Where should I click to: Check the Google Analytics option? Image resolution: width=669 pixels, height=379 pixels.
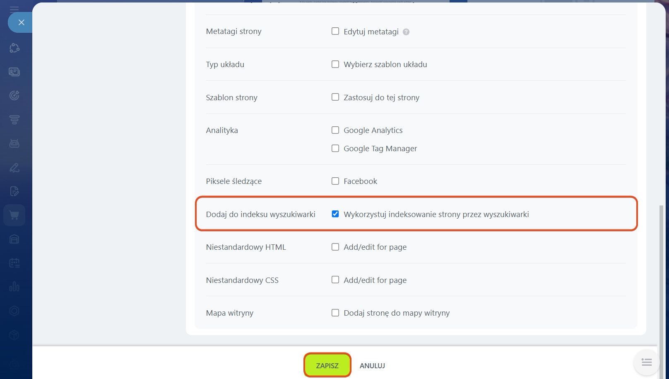[x=335, y=130]
